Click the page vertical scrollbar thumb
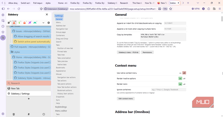This screenshot has width=223, height=117. click(x=222, y=19)
